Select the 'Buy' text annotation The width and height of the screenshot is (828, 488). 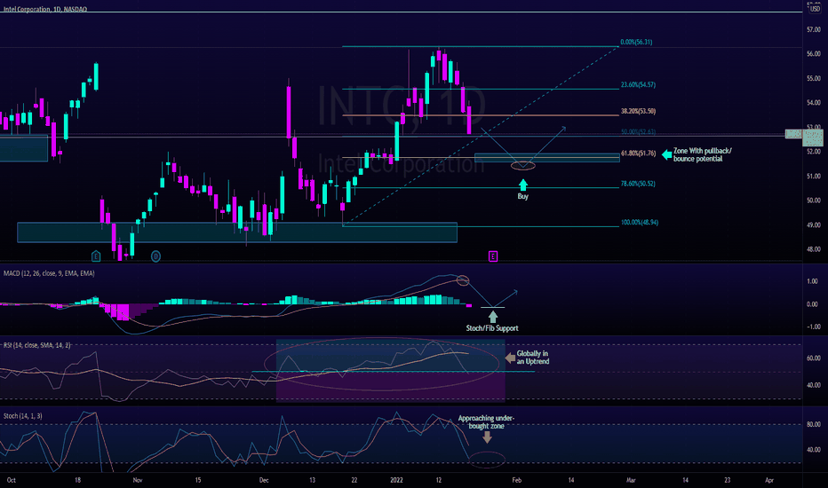[522, 196]
